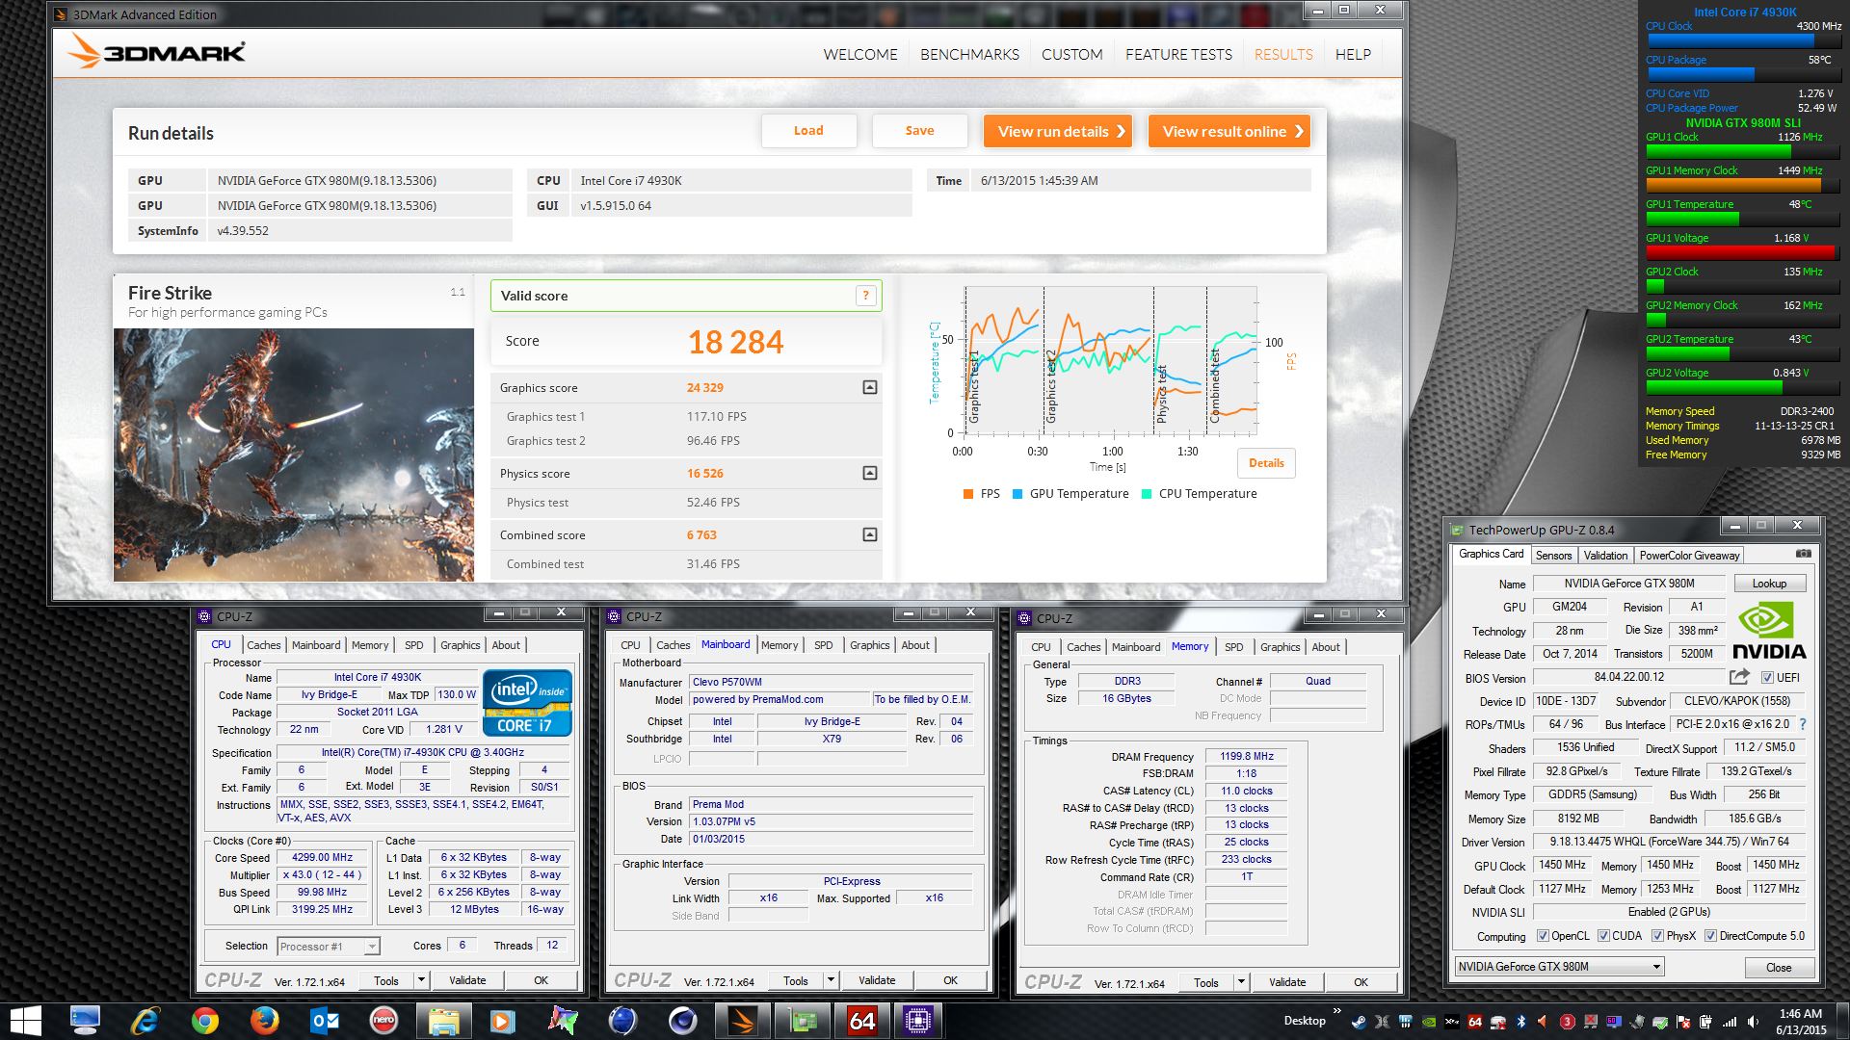The width and height of the screenshot is (1850, 1040).
Task: Click the 3DMark logo
Action: 157,52
